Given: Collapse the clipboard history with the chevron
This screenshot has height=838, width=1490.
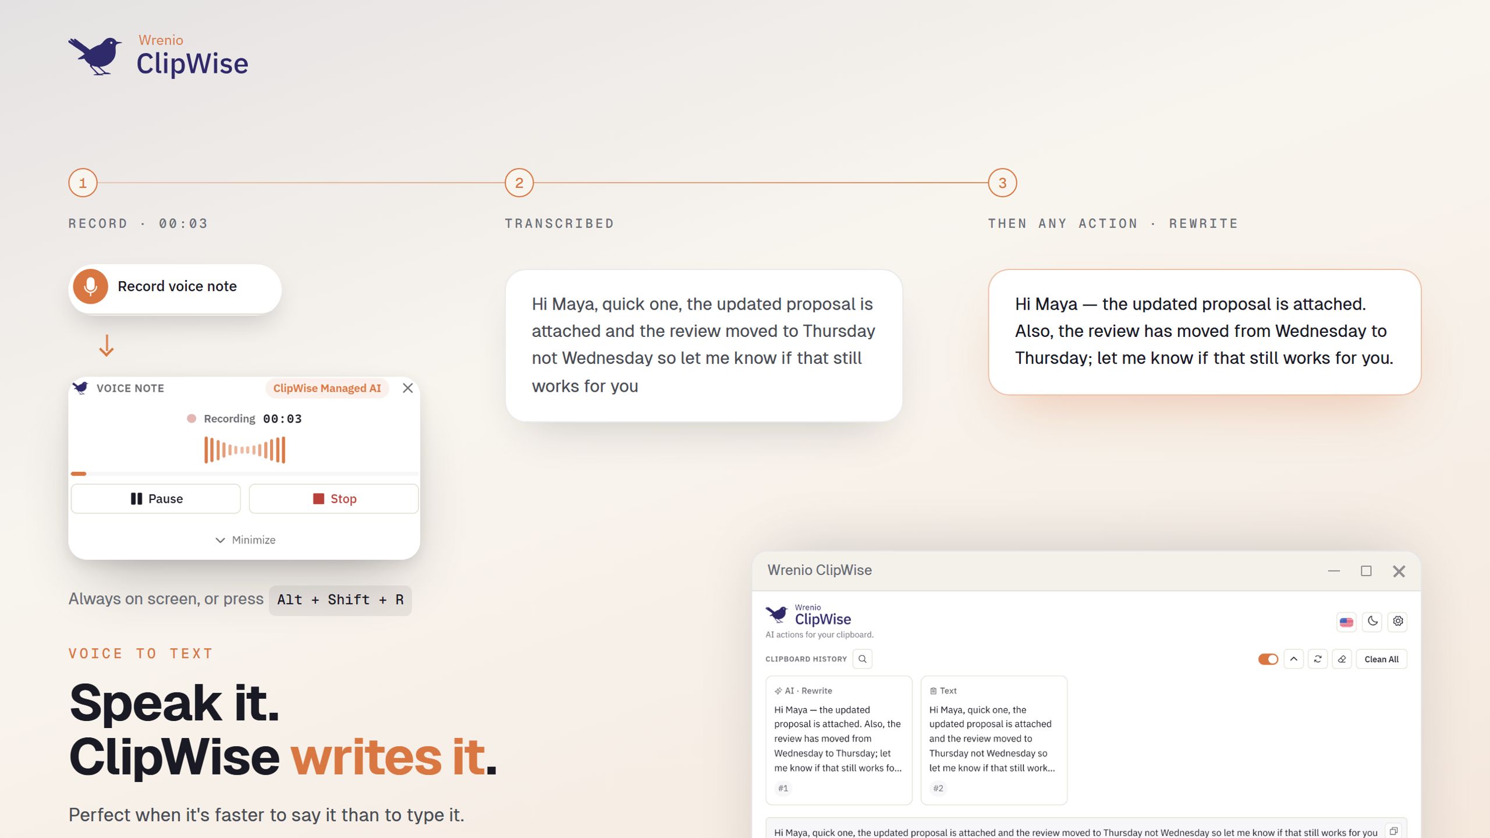Looking at the screenshot, I should point(1294,659).
